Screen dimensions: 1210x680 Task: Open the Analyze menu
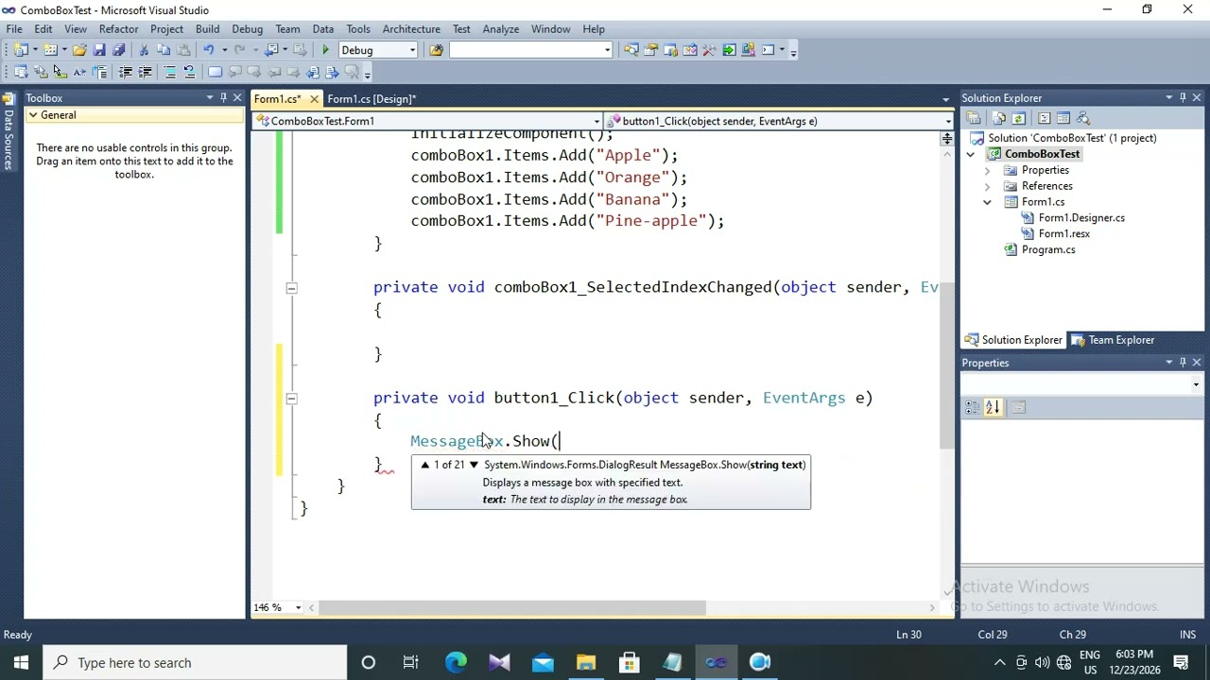click(x=500, y=29)
